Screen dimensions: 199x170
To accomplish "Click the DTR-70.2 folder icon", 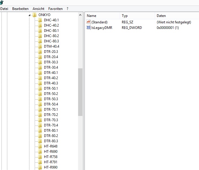I will click(x=40, y=115).
